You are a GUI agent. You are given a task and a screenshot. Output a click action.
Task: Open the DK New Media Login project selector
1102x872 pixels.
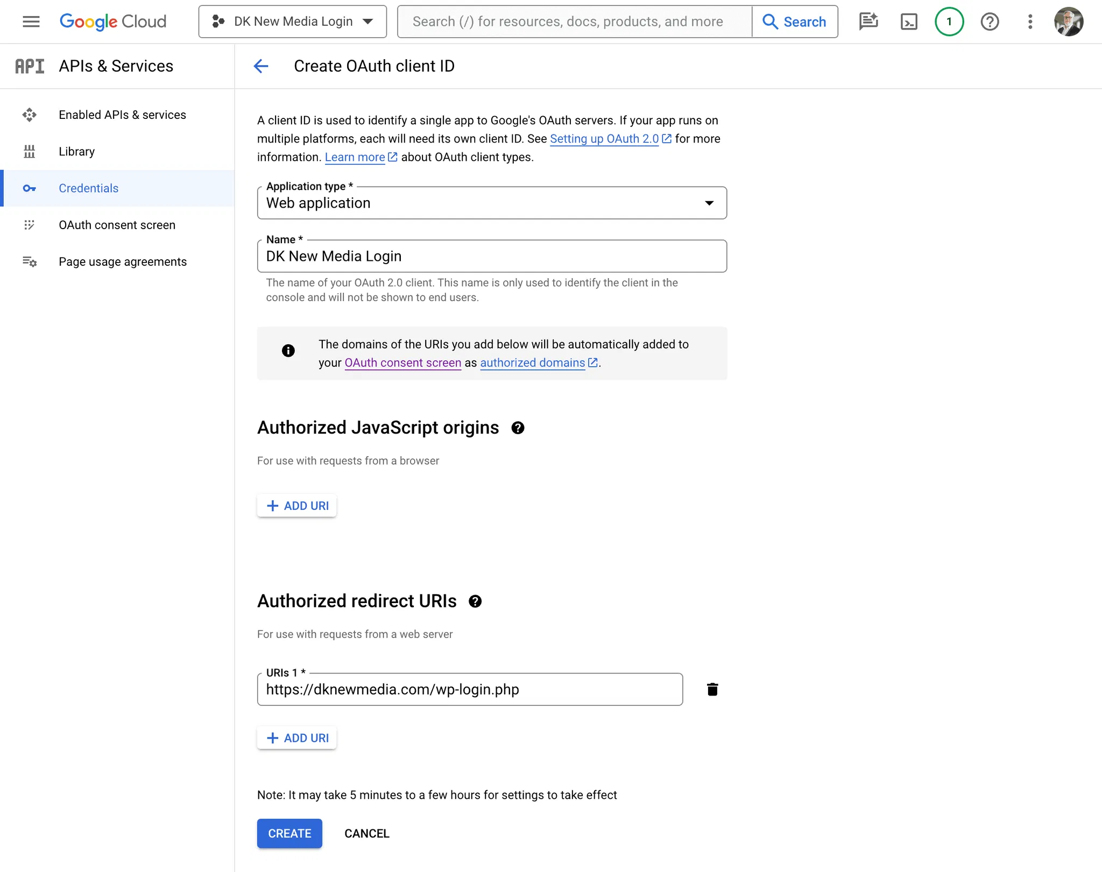point(293,22)
